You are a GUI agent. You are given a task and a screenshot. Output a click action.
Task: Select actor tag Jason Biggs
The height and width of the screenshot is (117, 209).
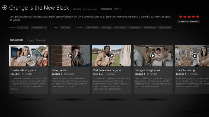[x=107, y=27]
